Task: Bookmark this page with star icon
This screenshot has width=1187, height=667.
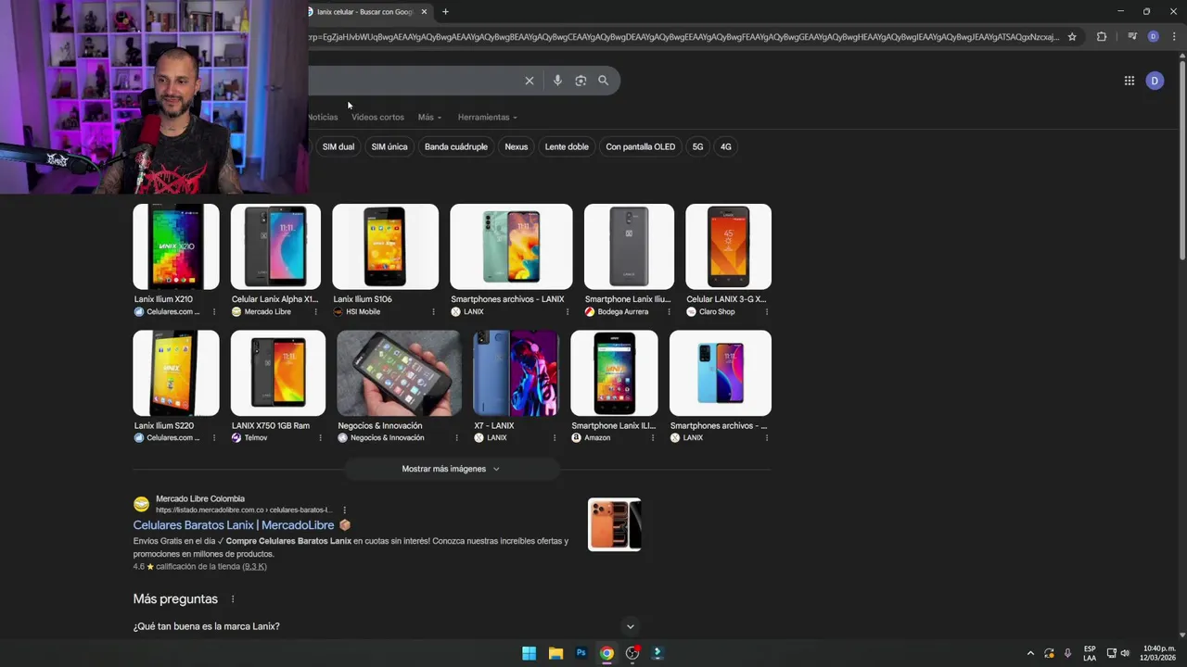Action: pyautogui.click(x=1072, y=37)
